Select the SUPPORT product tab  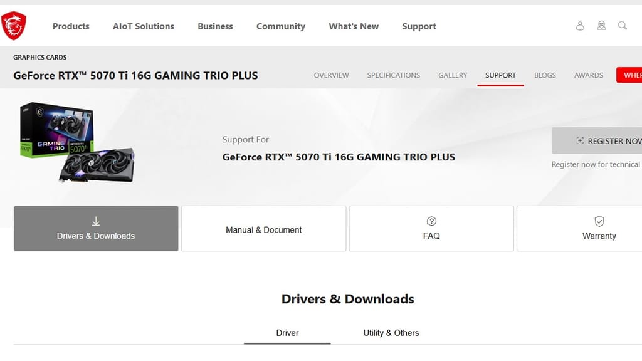coord(500,75)
